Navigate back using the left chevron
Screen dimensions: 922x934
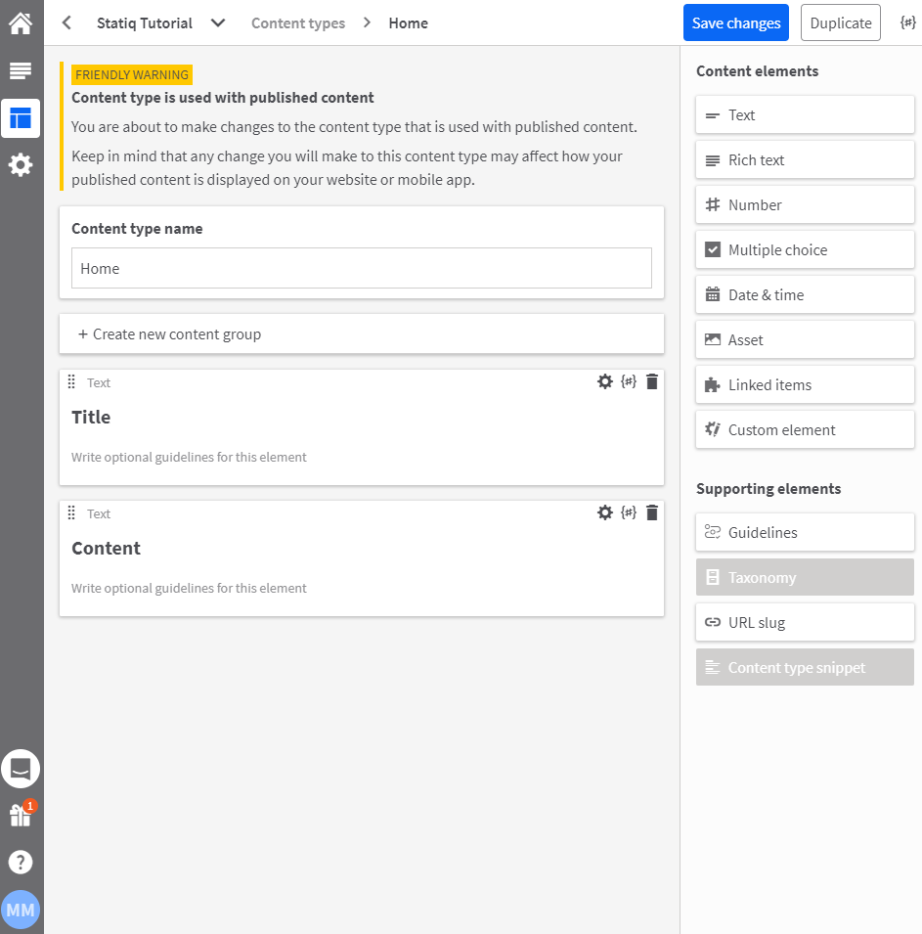pos(66,22)
